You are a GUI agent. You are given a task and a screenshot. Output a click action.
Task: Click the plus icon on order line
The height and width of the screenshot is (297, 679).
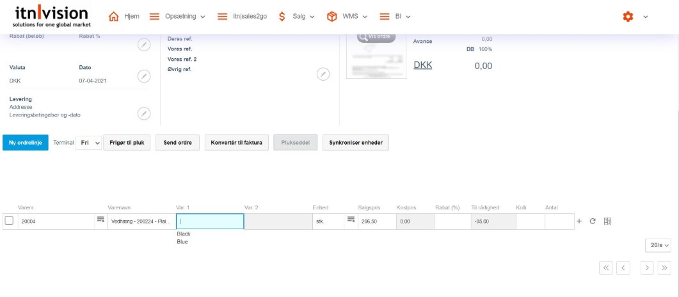tap(579, 221)
